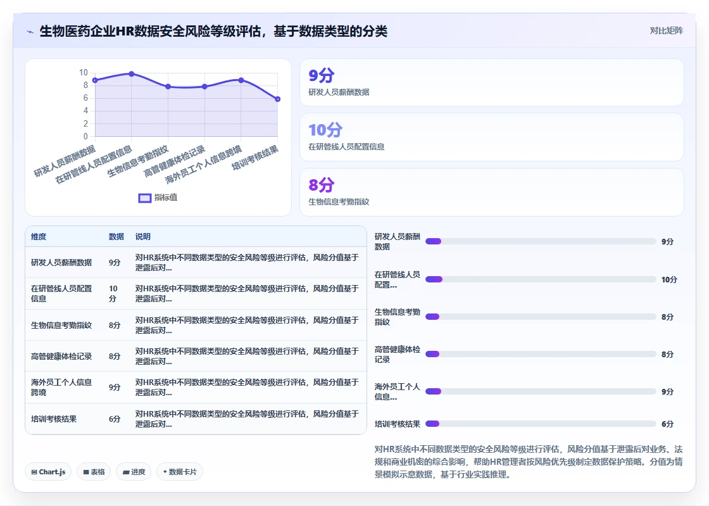709x506 pixels.
Task: Click the progress bar for 培训考核结果
Action: pos(541,424)
